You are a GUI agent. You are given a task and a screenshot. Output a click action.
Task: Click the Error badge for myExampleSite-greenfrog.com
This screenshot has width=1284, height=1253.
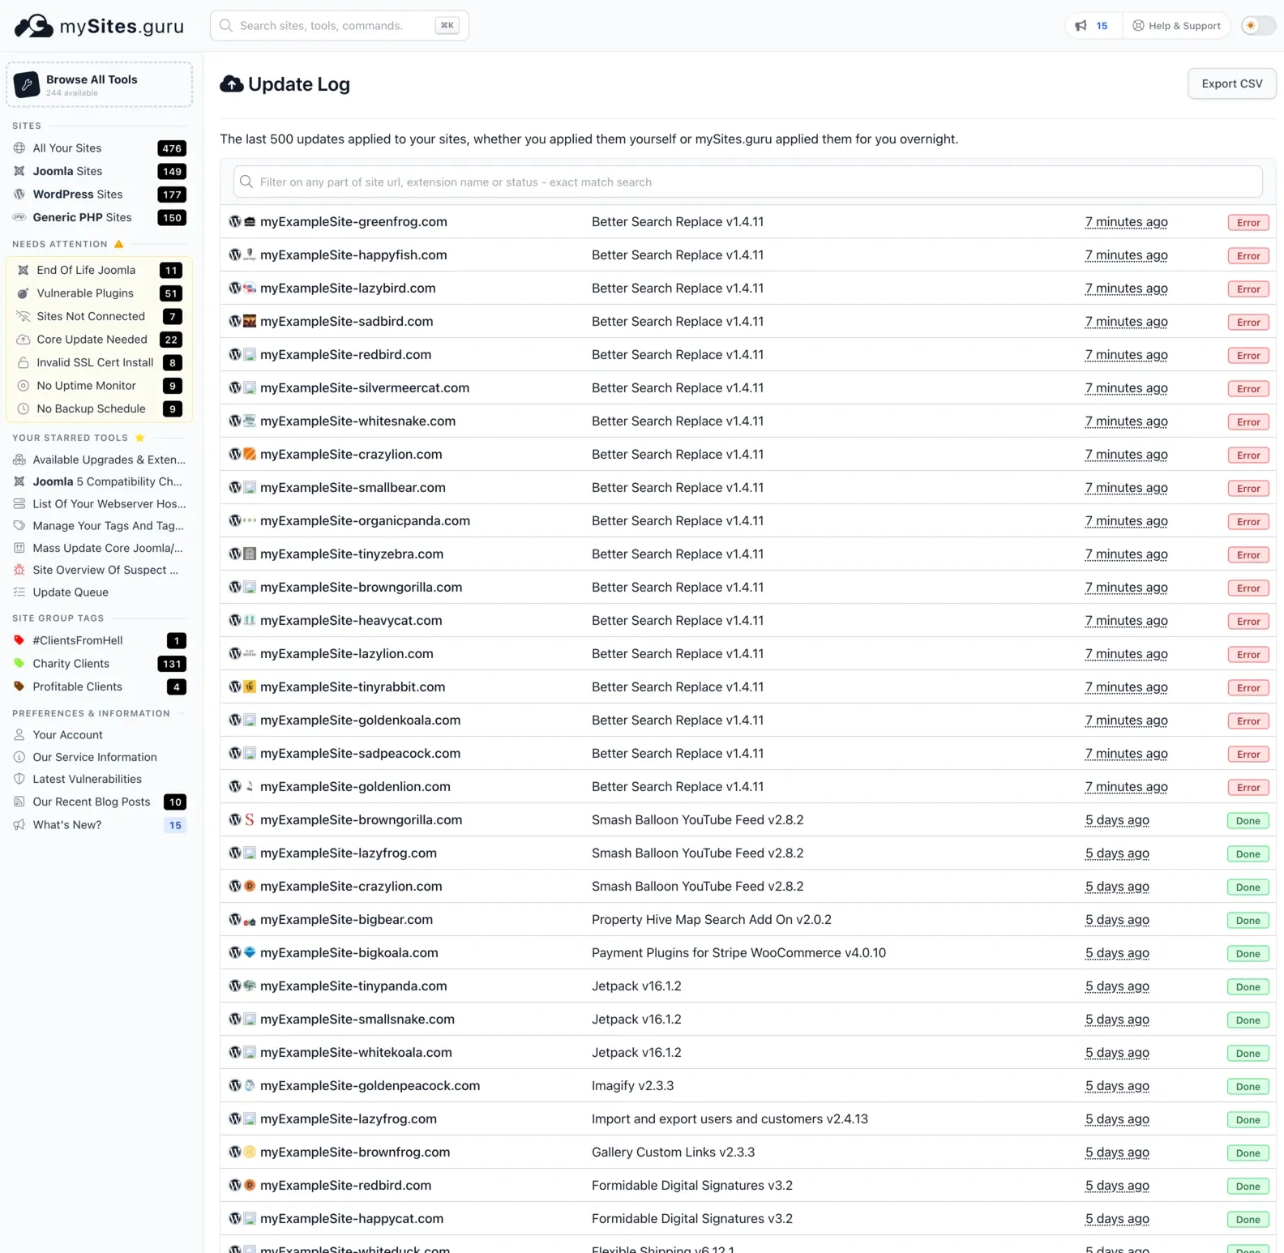click(x=1248, y=222)
